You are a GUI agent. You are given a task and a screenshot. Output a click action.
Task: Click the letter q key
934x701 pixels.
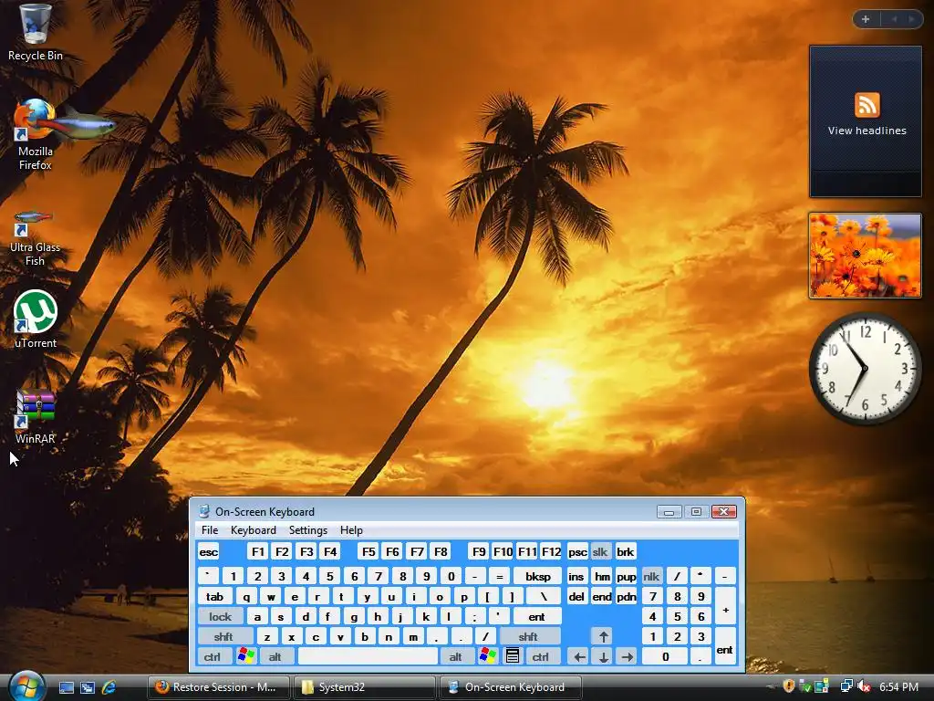coord(246,596)
